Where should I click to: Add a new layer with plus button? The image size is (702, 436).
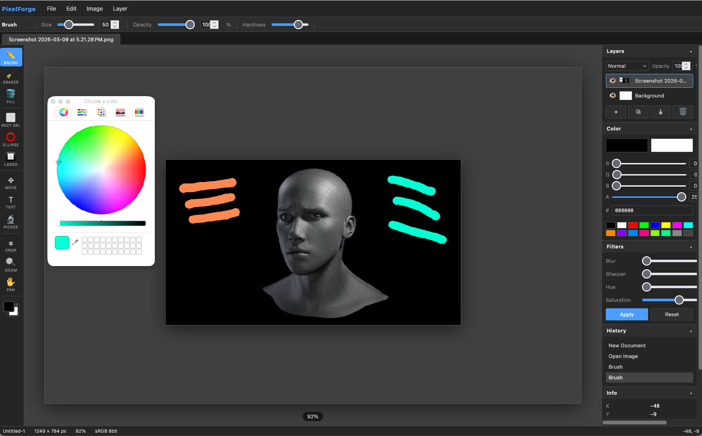click(x=616, y=112)
